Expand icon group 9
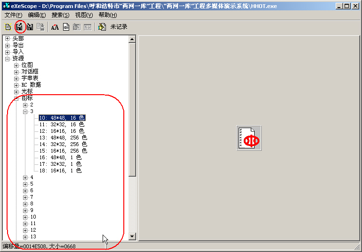Screen dimensions: 362x252 (x=25, y=211)
